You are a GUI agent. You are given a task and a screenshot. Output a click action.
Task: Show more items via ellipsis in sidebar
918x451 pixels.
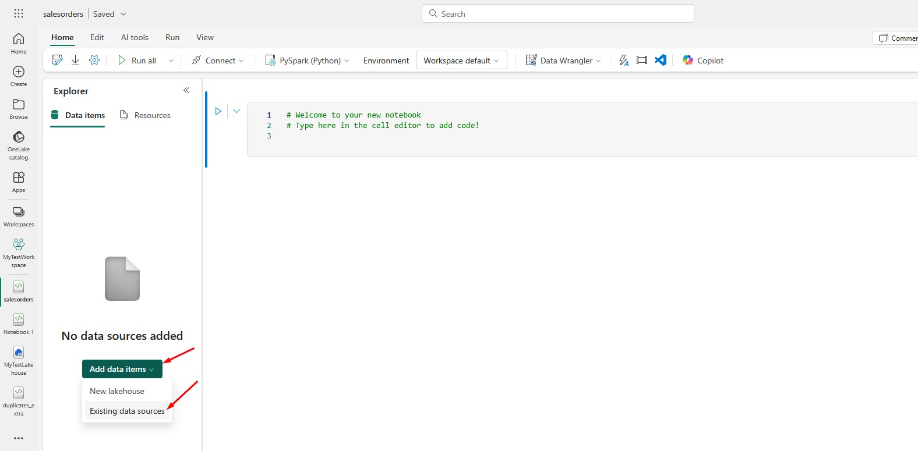pos(19,438)
